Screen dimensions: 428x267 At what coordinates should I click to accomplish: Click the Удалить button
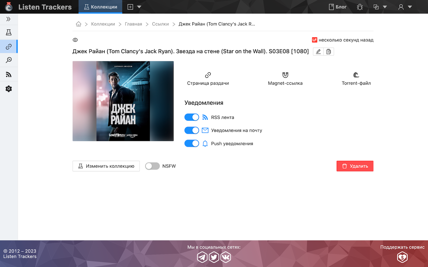coord(355,166)
